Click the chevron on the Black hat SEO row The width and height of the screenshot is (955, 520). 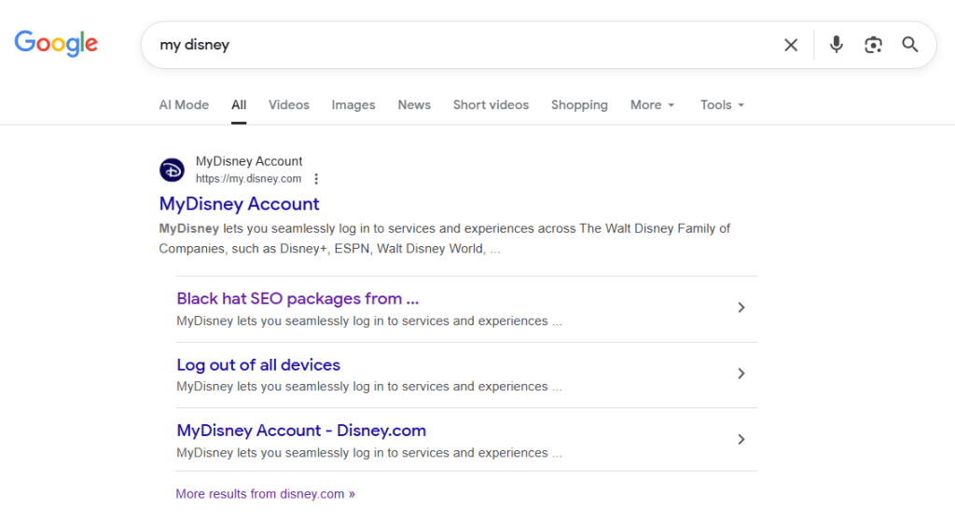(x=741, y=308)
